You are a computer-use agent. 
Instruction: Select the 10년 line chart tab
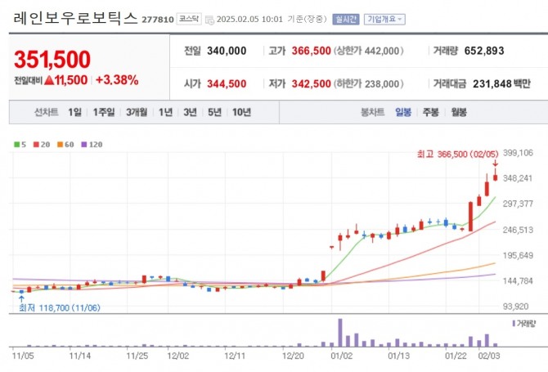coord(241,112)
